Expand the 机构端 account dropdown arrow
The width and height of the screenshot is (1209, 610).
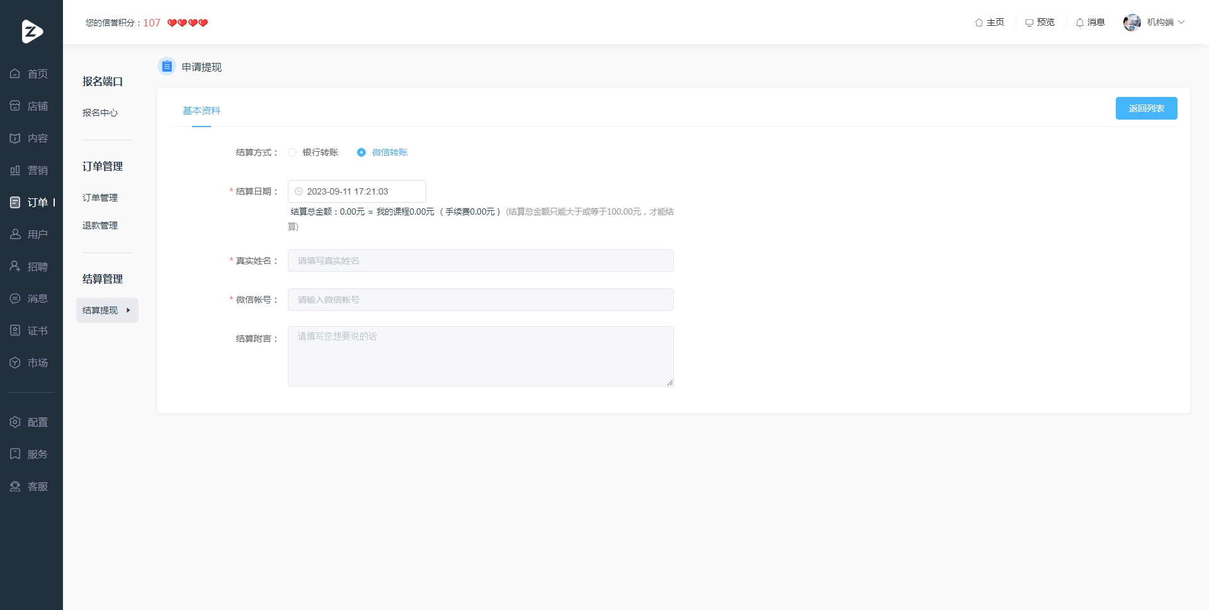(1181, 22)
